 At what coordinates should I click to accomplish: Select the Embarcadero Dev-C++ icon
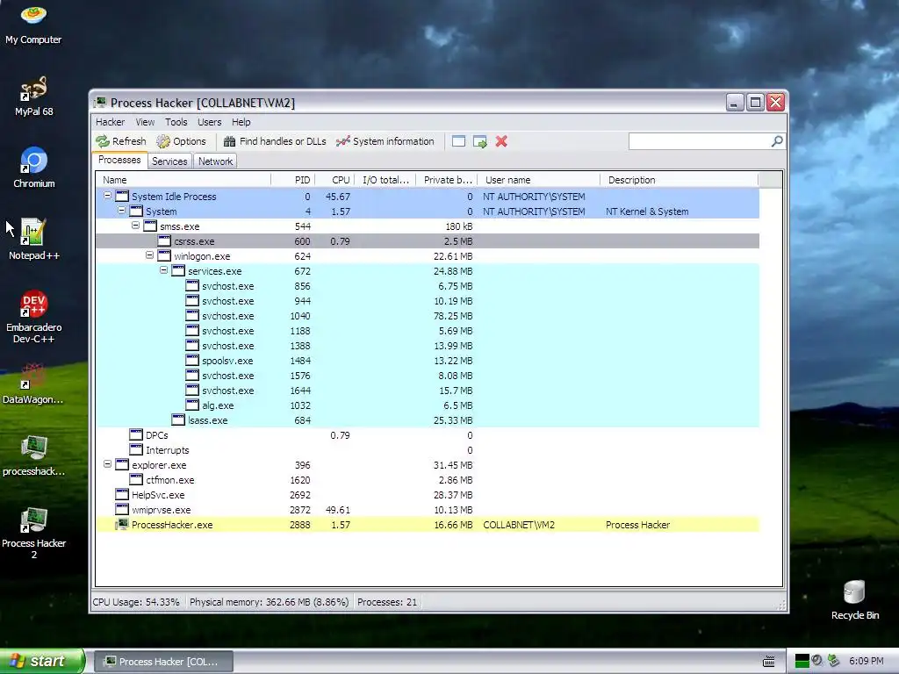click(33, 317)
